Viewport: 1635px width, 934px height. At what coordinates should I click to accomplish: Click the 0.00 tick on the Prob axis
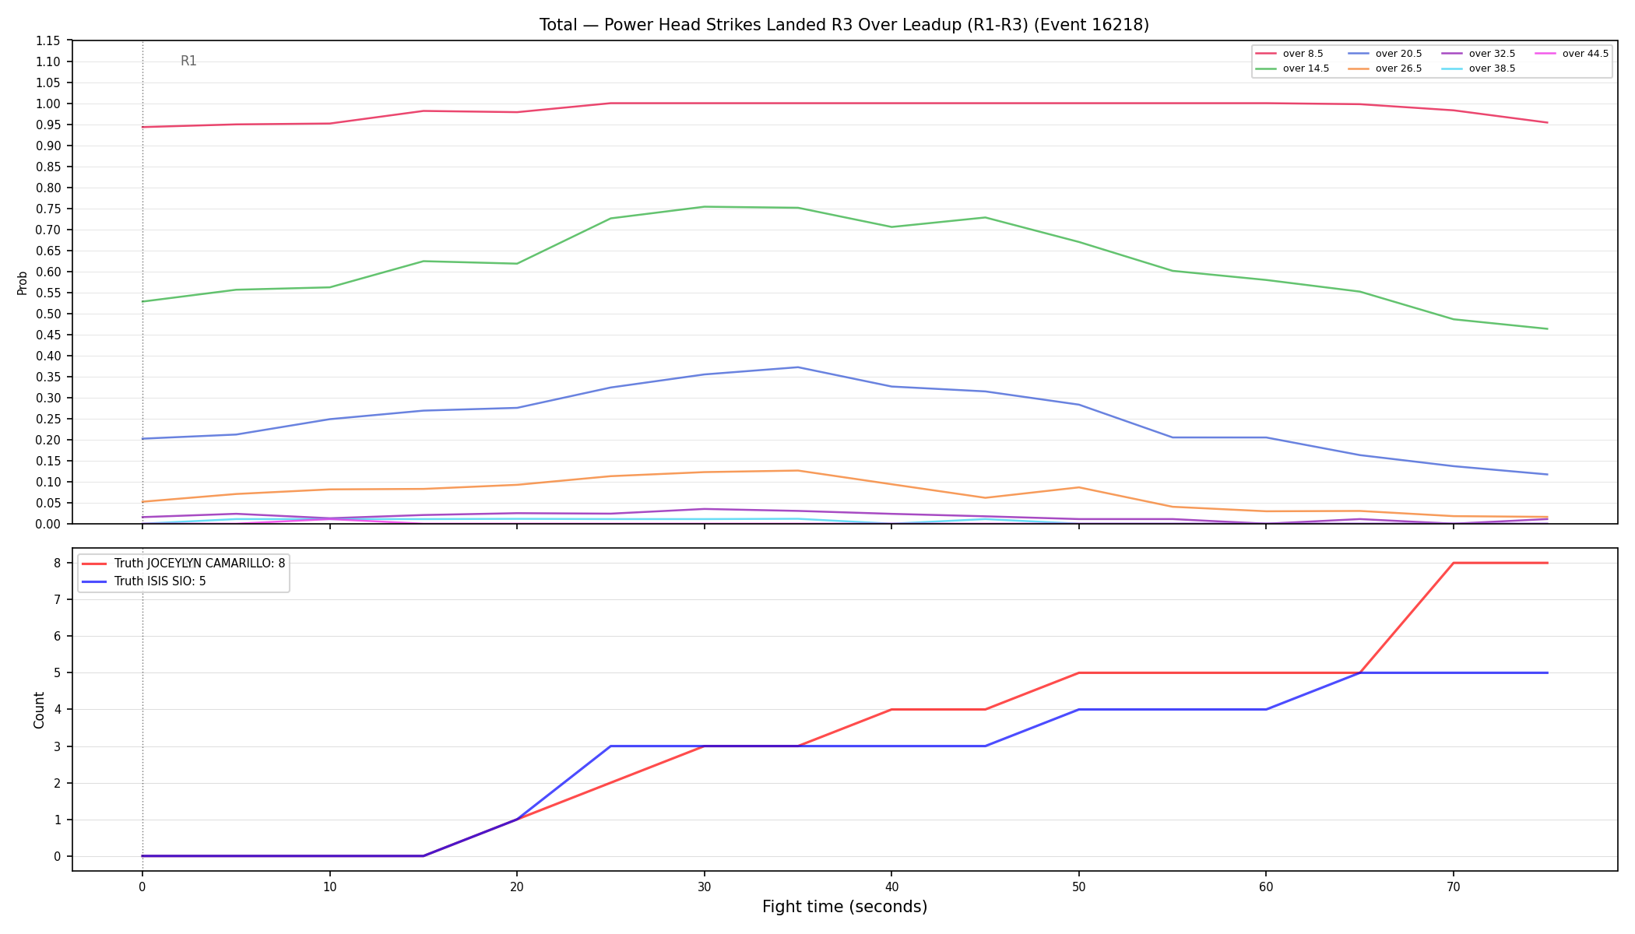48,524
